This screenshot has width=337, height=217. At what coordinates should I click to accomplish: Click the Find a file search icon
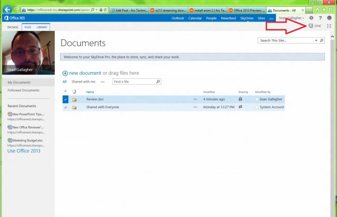[x=158, y=81]
